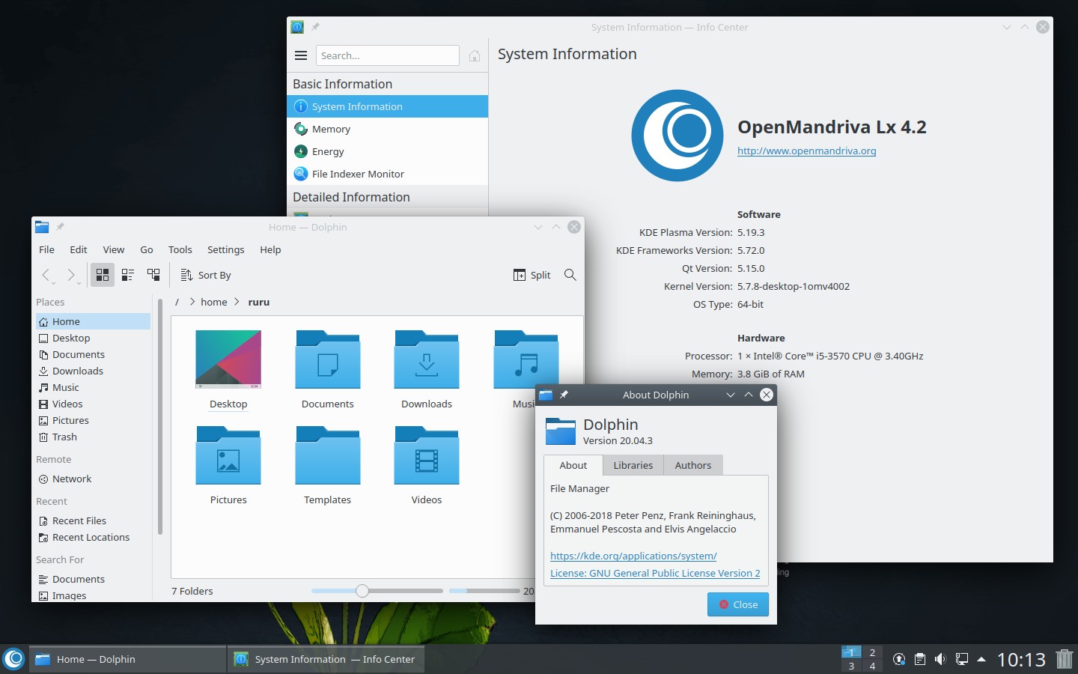The width and height of the screenshot is (1078, 674).
Task: Go forward with Dolphin's forward arrow
Action: click(71, 275)
